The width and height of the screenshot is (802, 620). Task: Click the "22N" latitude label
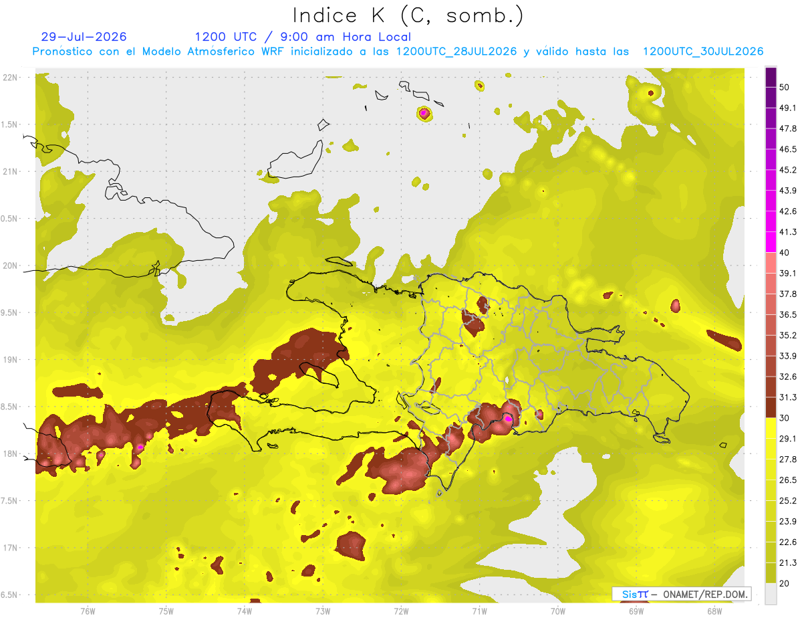[x=11, y=78]
